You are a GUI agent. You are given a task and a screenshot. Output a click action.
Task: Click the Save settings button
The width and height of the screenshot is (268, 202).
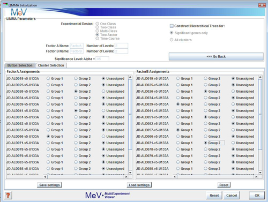49,185
